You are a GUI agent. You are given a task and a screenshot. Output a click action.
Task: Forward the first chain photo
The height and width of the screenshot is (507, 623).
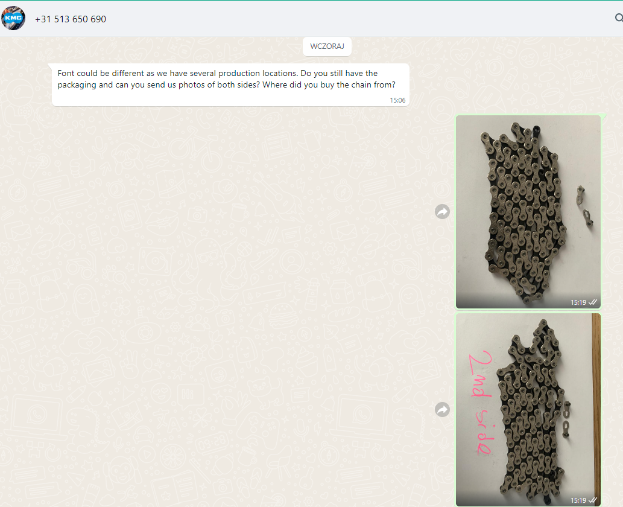[442, 211]
